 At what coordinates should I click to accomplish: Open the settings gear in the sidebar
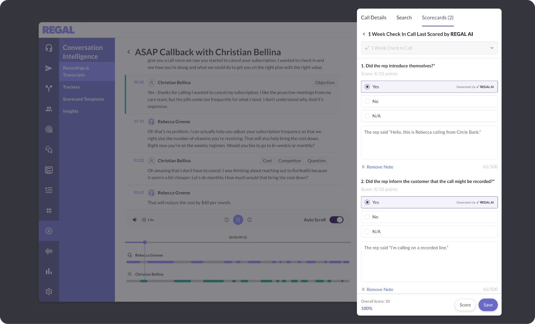(x=49, y=292)
